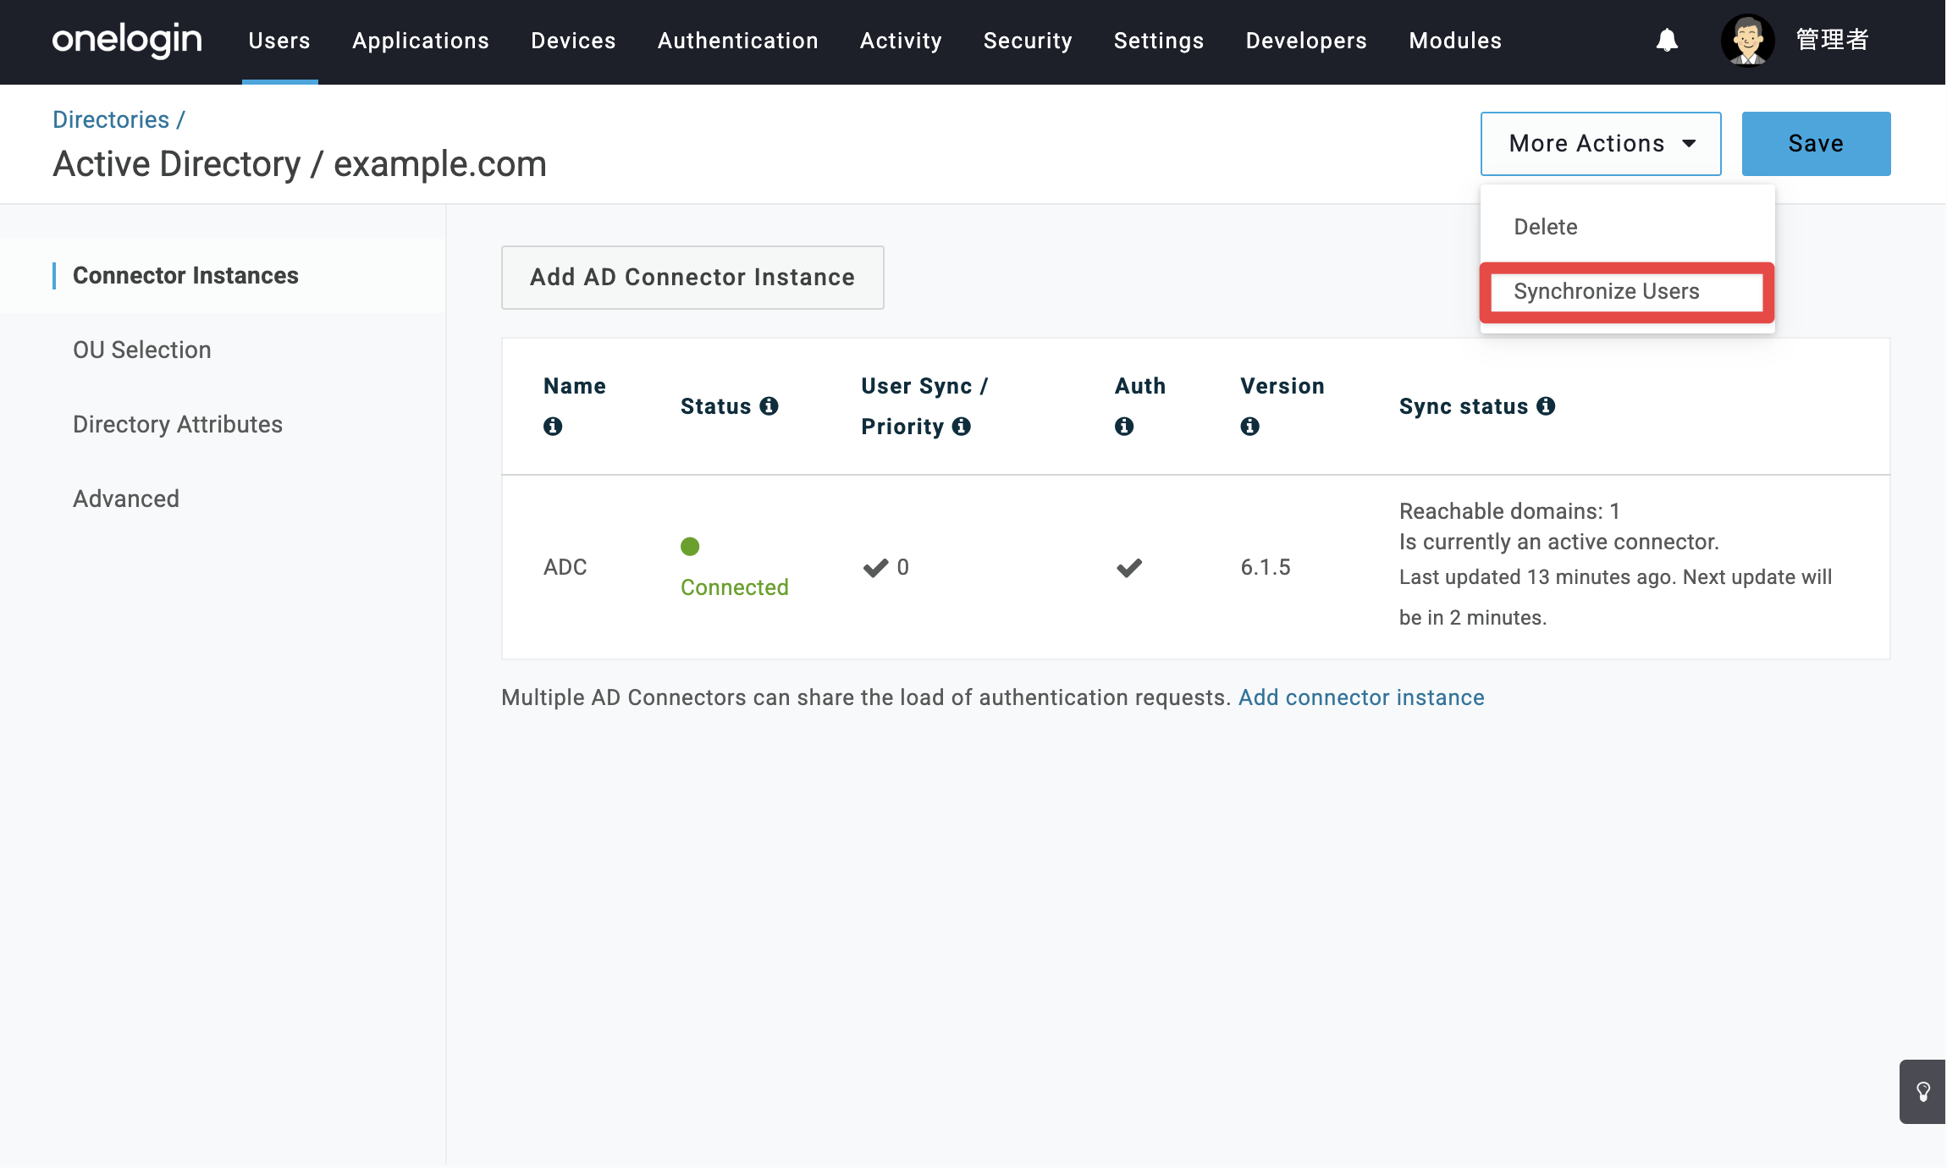Click the priority value 0
The width and height of the screenshot is (1947, 1168).
pos(903,567)
